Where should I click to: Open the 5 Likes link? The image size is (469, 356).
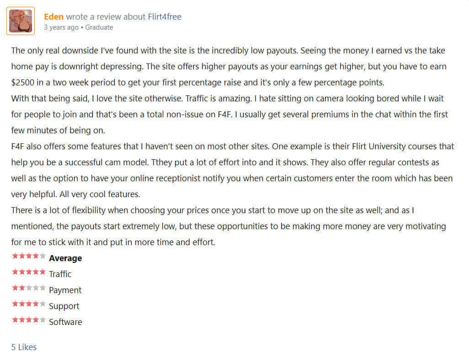tap(24, 347)
